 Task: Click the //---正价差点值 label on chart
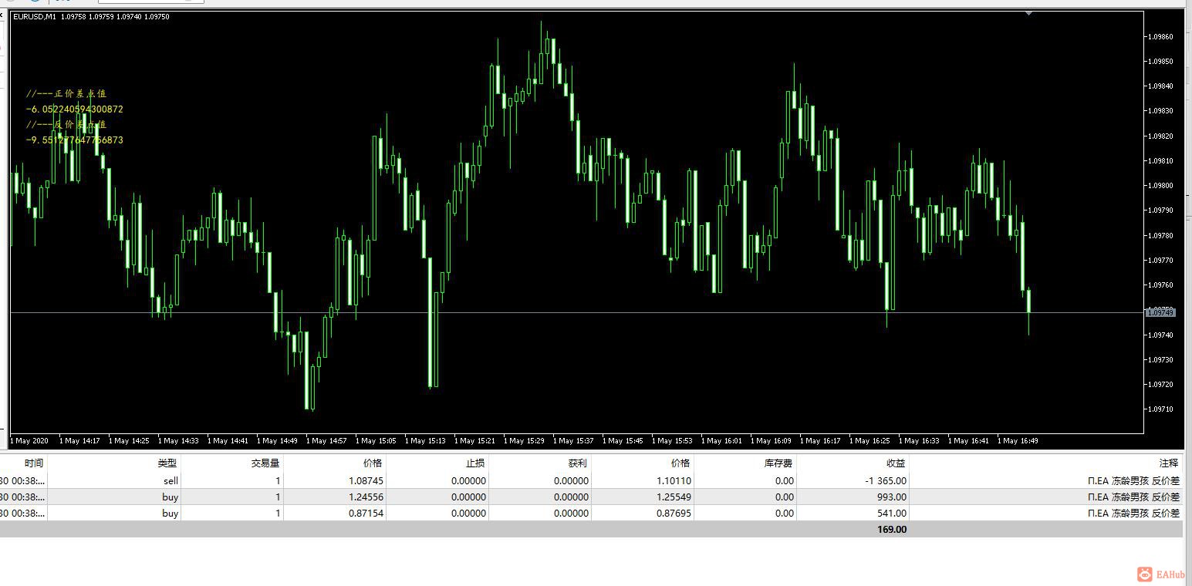66,93
